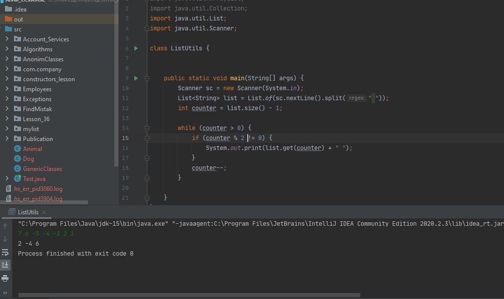The width and height of the screenshot is (504, 299).
Task: Click the GenericClasses class icon
Action: [x=17, y=168]
